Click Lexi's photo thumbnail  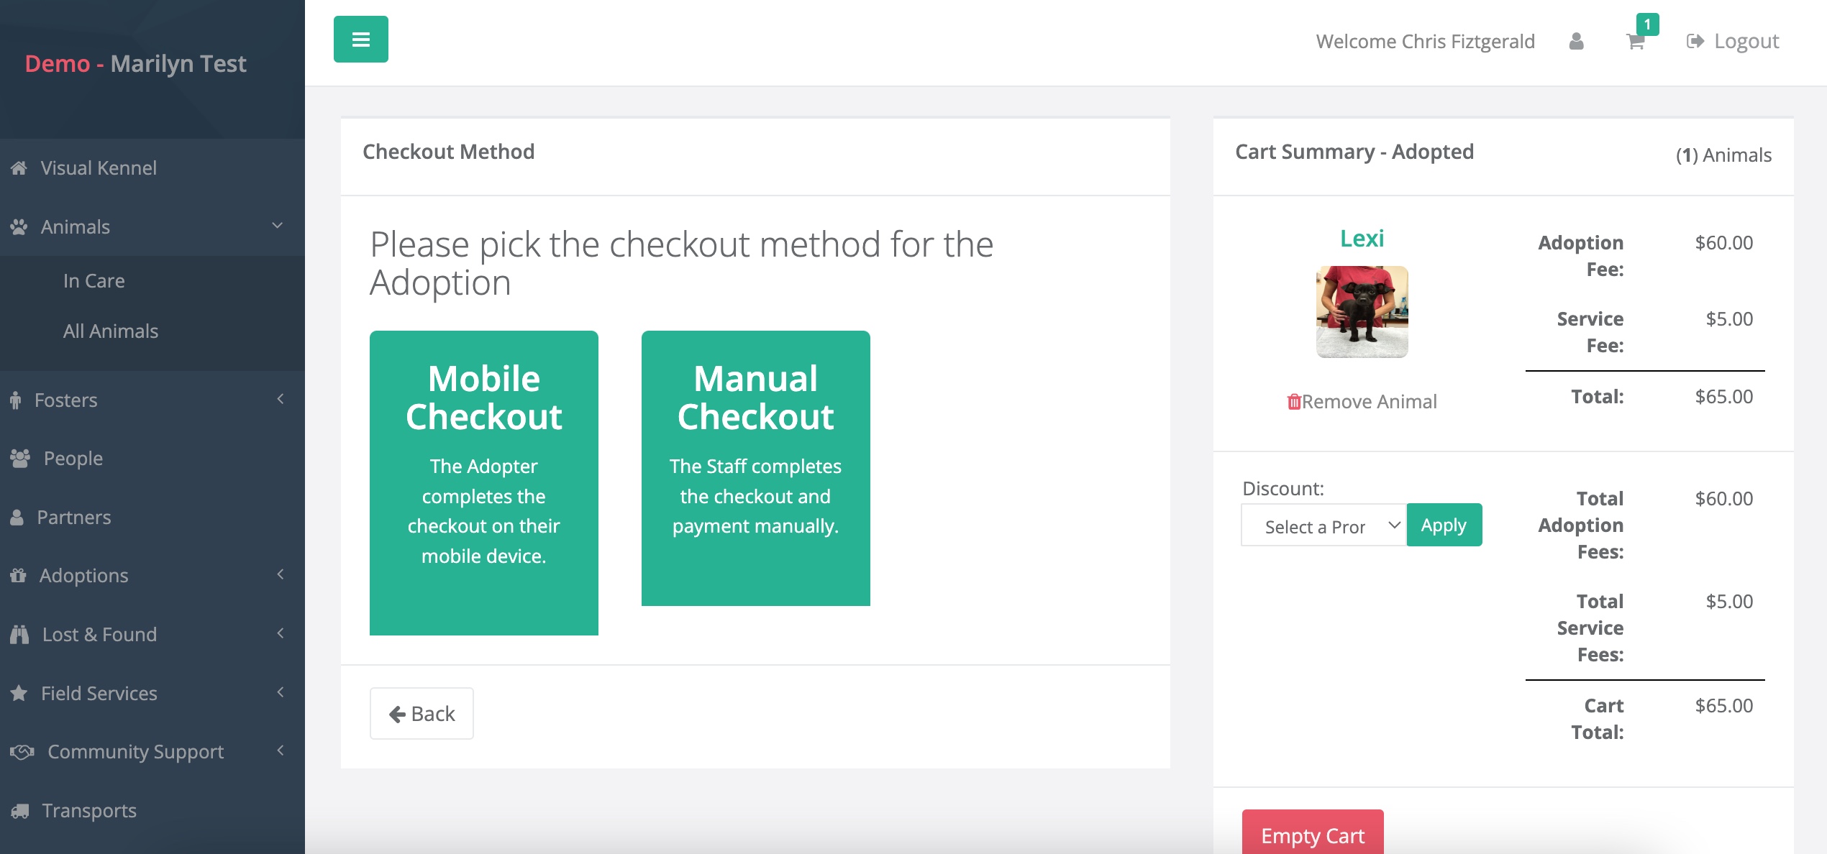1362,311
